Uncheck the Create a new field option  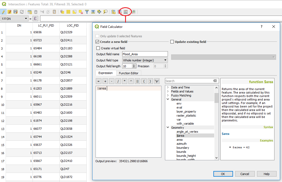pos(97,42)
